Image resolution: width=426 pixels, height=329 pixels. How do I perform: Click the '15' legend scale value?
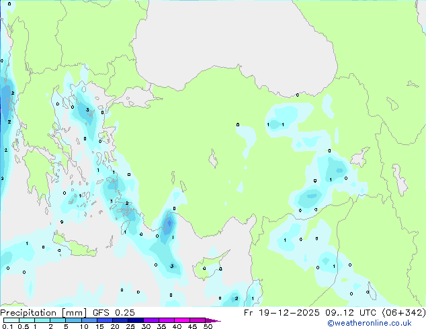(99, 326)
